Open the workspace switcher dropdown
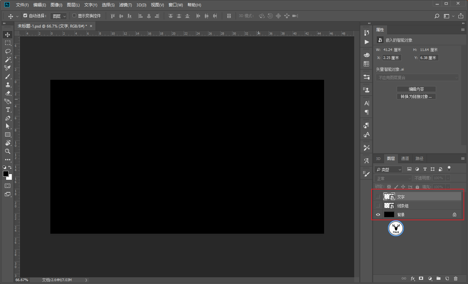 coord(448,16)
